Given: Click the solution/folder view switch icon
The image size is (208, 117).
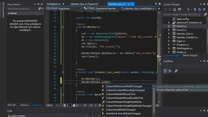Looking at the screenshot, I should tap(179, 9).
